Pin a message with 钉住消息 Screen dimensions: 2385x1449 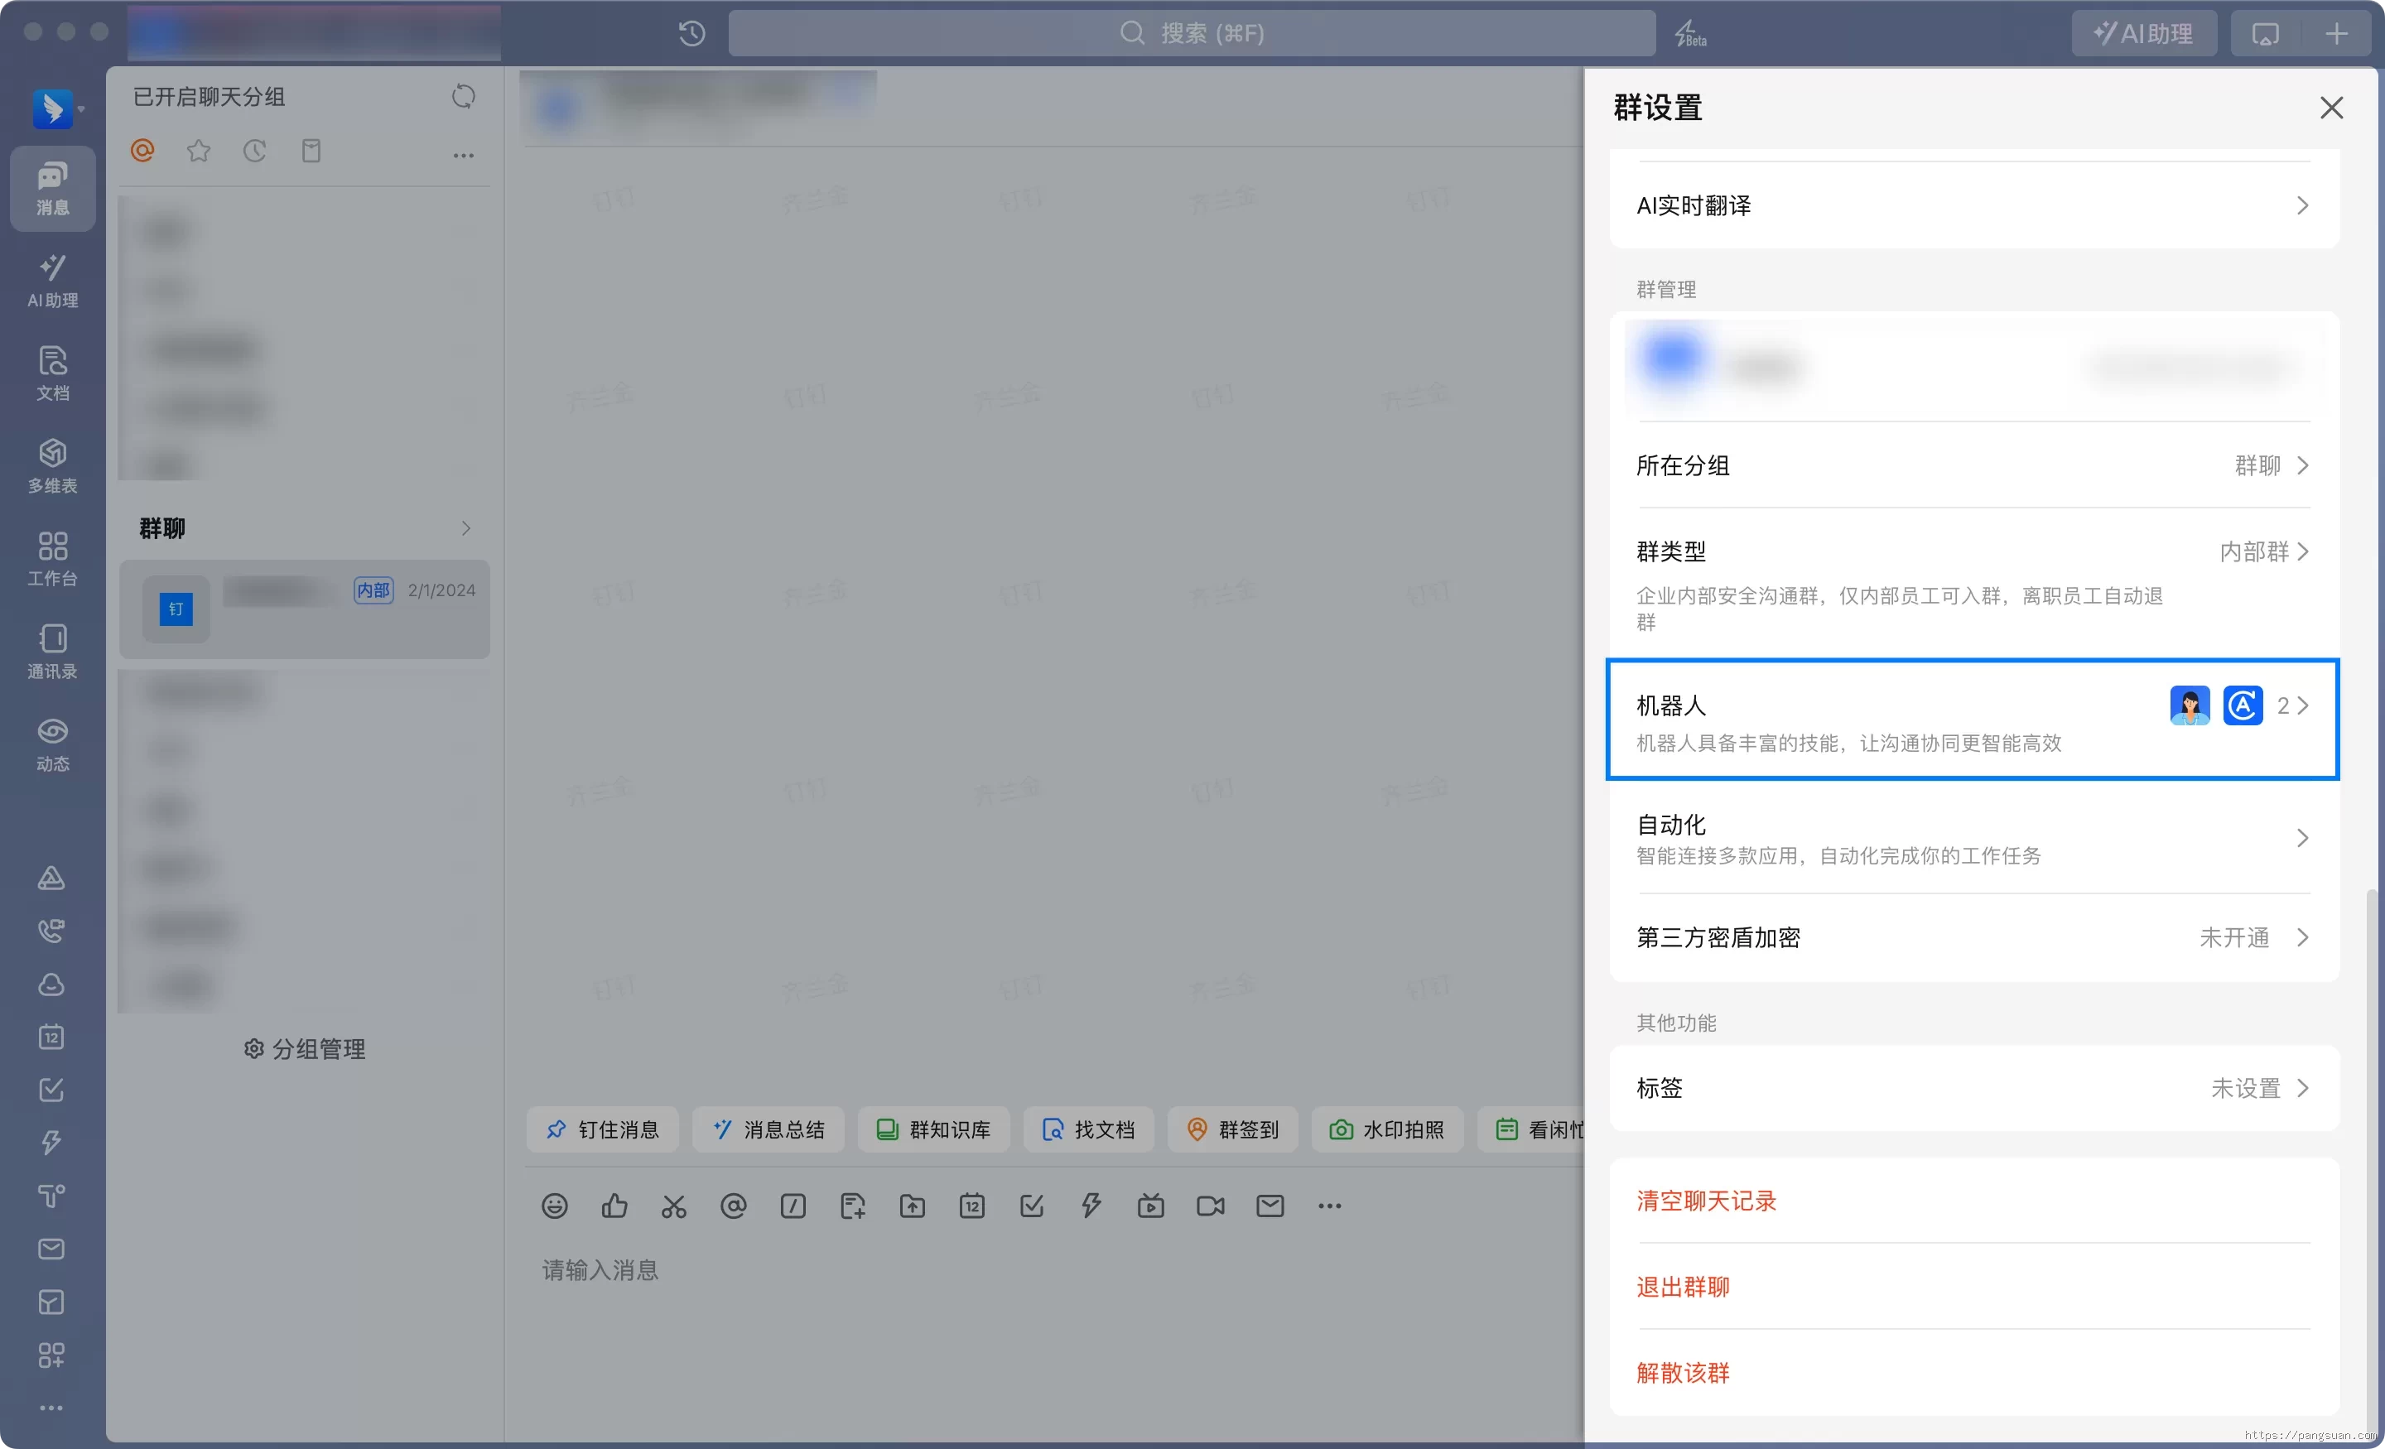click(602, 1129)
